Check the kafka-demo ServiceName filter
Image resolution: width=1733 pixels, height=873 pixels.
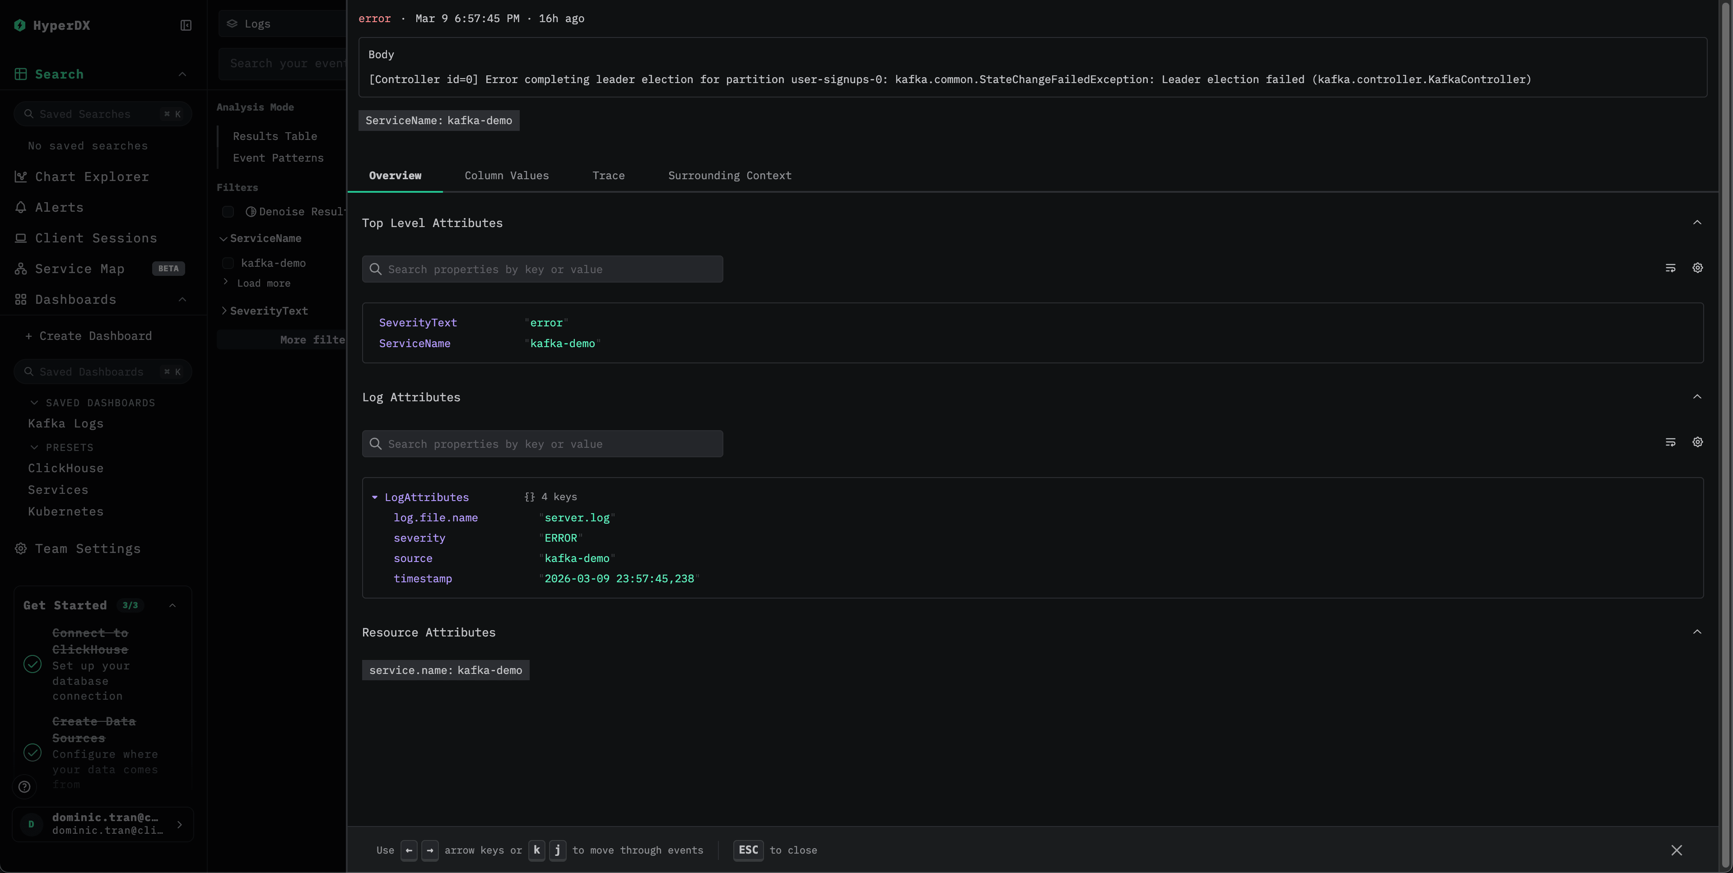[228, 263]
